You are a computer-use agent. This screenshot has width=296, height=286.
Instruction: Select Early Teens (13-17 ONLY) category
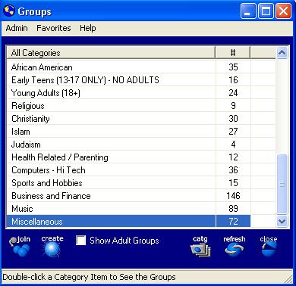tap(111, 80)
